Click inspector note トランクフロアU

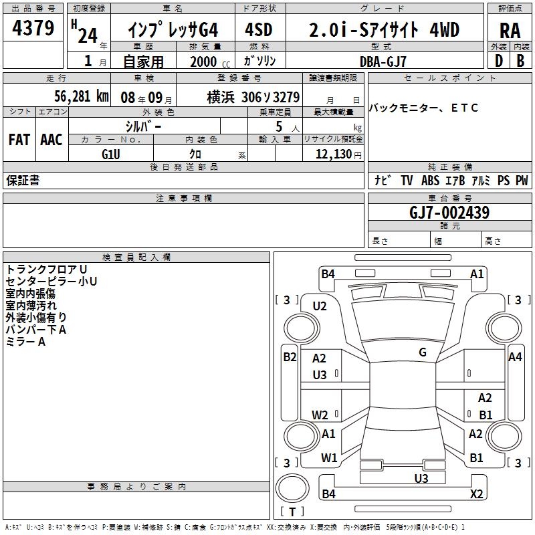pos(46,270)
